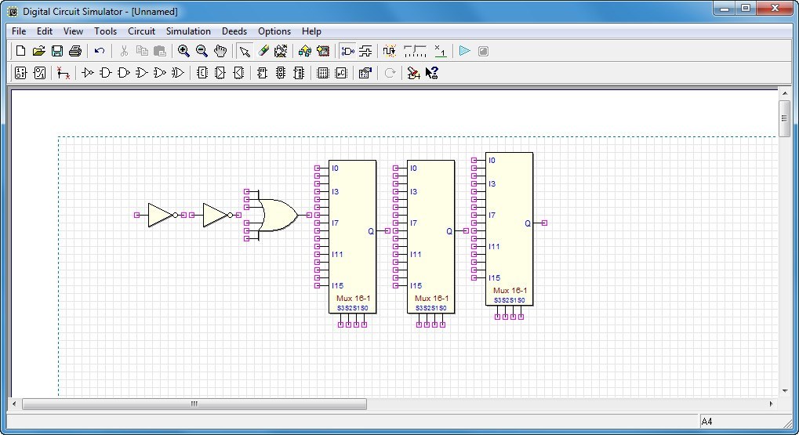Viewport: 799px width, 435px height.
Task: Open the input components icon
Action: (x=20, y=73)
